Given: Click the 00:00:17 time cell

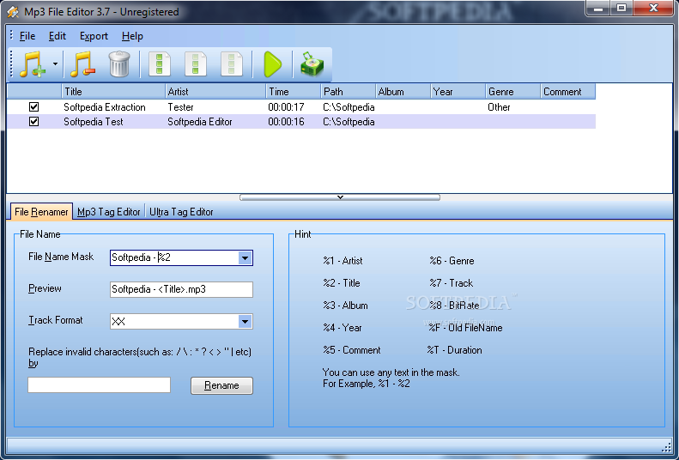Looking at the screenshot, I should [x=286, y=107].
